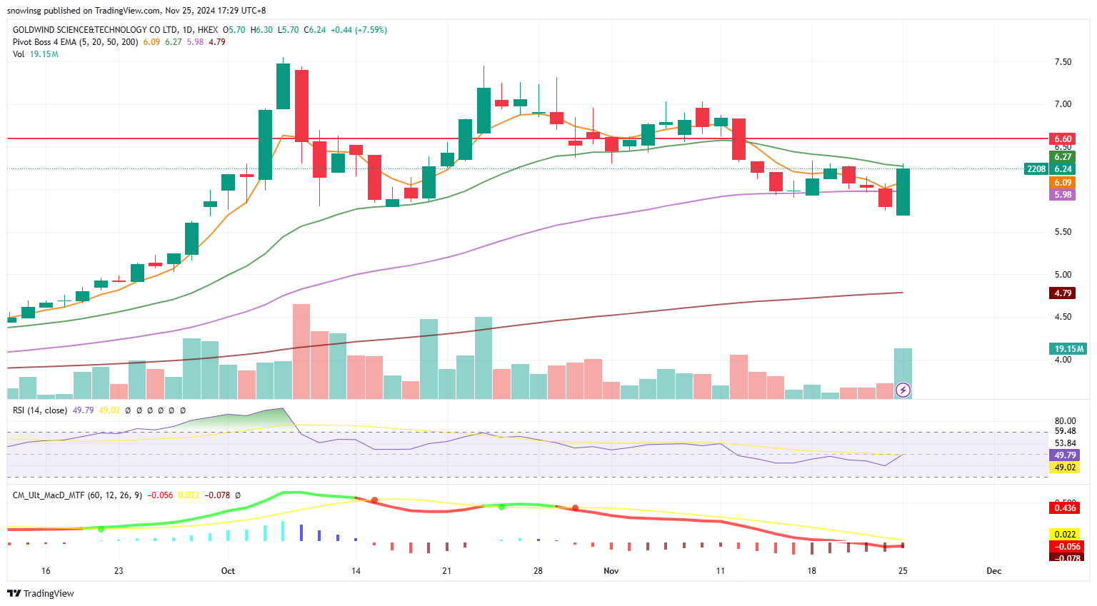Image resolution: width=1097 pixels, height=606 pixels.
Task: Click the green 6.27 EMA label on the price axis
Action: click(x=1063, y=157)
